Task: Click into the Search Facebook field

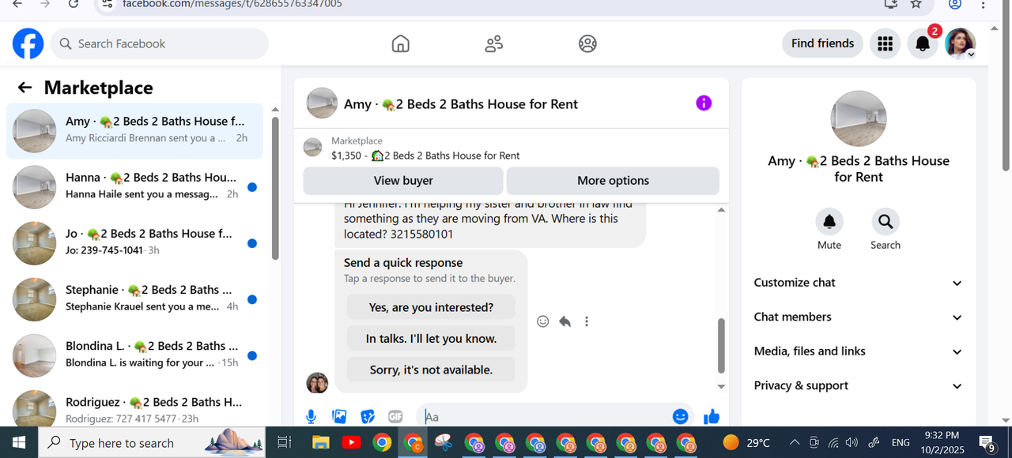Action: [x=160, y=43]
